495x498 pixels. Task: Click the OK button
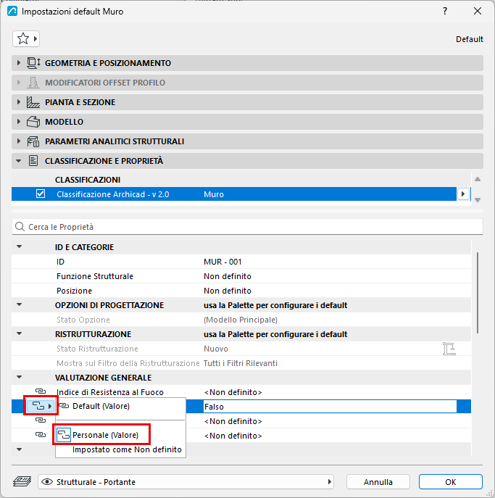pos(451,482)
